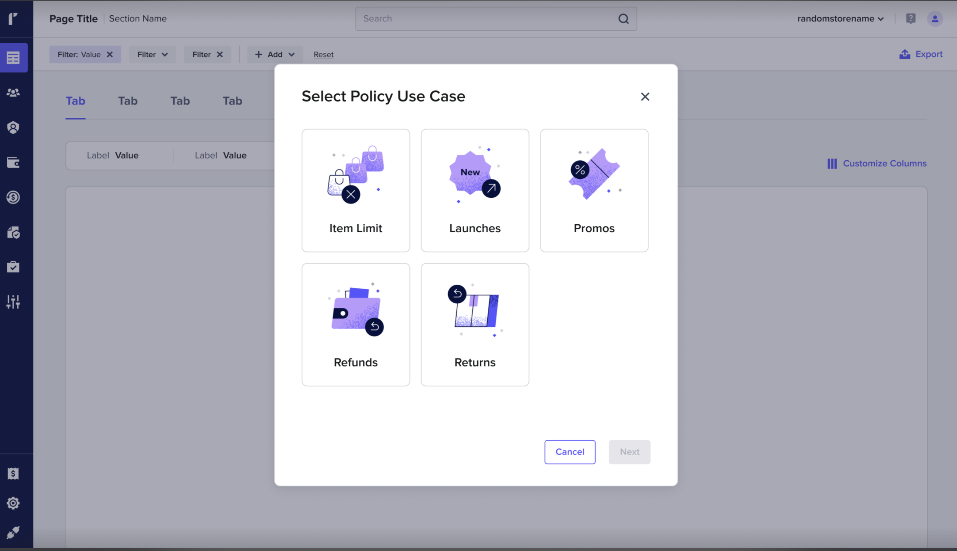The width and height of the screenshot is (957, 551).
Task: Click the Cancel button in dialog
Action: click(570, 452)
